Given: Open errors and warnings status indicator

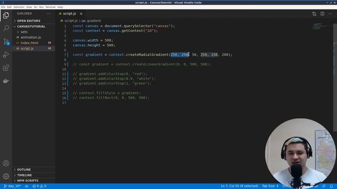Looking at the screenshot, I should [39, 186].
